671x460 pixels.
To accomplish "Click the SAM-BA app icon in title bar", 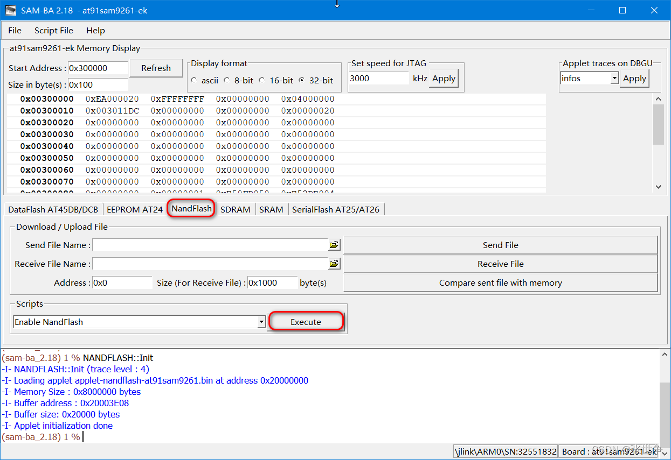I will pos(11,10).
